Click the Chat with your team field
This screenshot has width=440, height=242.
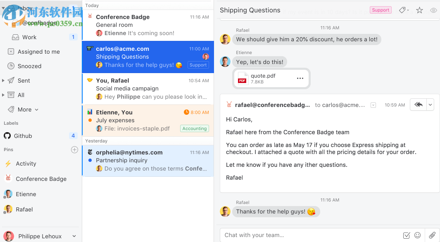pyautogui.click(x=310, y=235)
